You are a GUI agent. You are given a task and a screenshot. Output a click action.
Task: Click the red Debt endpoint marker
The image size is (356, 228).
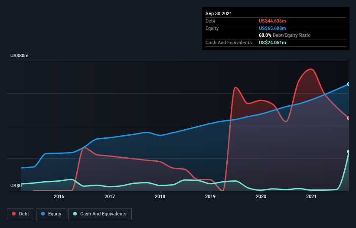pos(349,118)
